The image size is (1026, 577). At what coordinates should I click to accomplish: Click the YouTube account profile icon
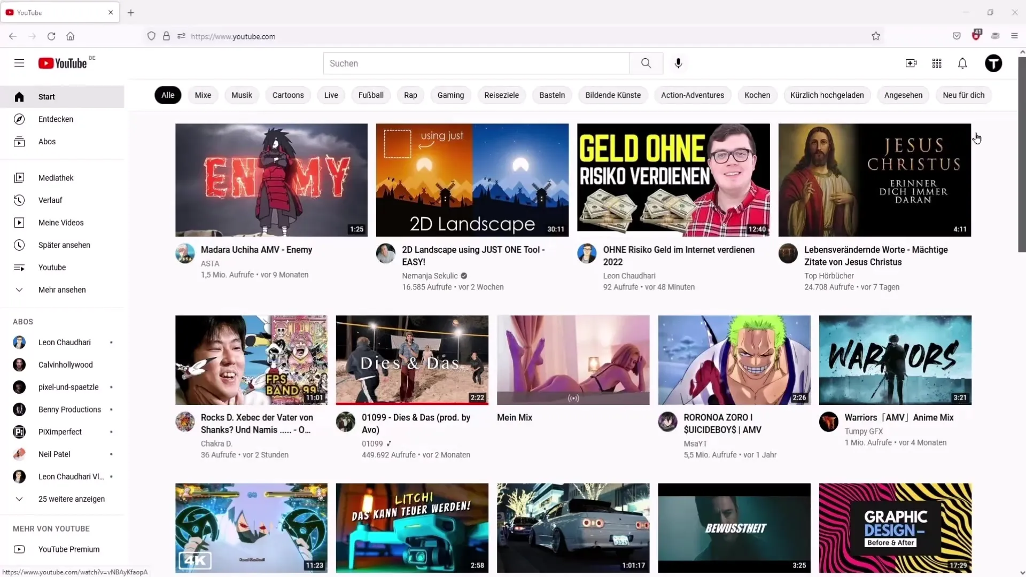tap(993, 64)
